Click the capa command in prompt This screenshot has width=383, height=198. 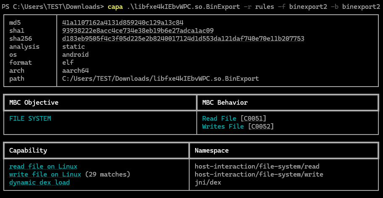click(x=115, y=7)
